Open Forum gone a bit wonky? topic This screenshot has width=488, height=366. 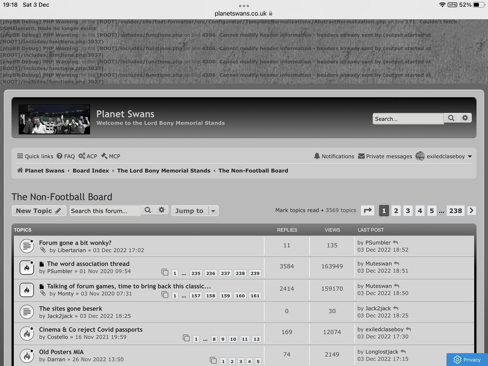75,243
